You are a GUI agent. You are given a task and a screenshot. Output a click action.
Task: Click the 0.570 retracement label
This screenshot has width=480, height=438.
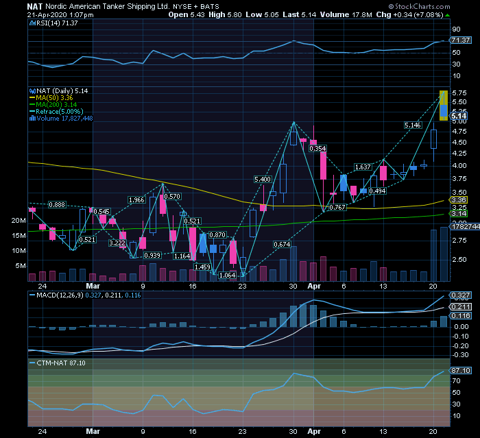pyautogui.click(x=172, y=197)
